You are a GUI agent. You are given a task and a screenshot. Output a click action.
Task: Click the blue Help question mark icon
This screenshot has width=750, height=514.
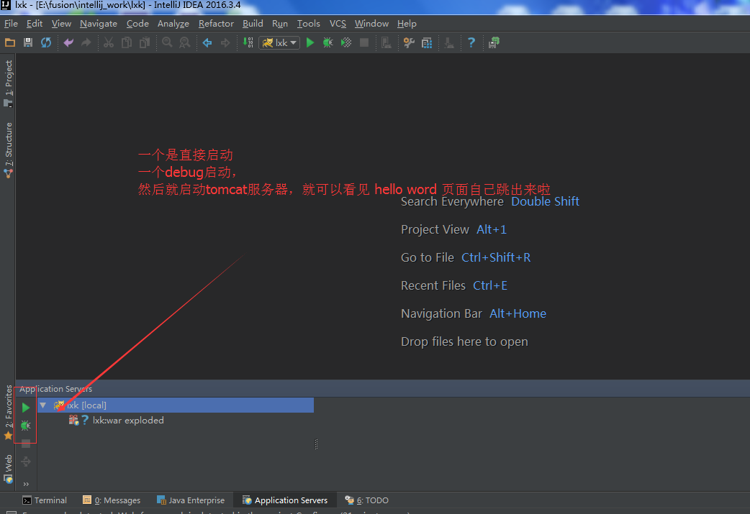click(x=471, y=42)
